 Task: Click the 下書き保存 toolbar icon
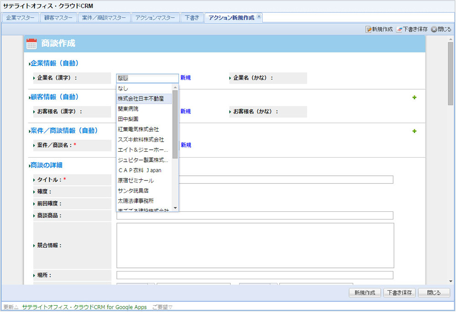(x=399, y=29)
